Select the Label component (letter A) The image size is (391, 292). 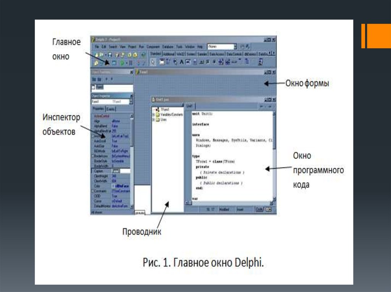click(x=181, y=62)
